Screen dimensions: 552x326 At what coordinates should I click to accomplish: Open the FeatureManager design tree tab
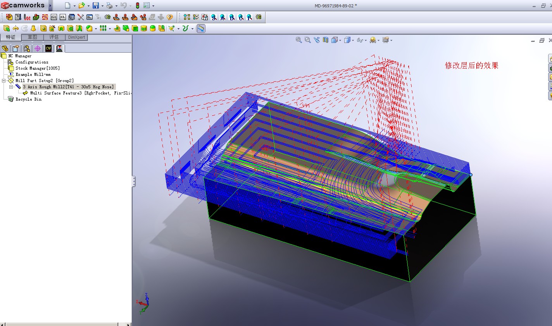pos(5,48)
